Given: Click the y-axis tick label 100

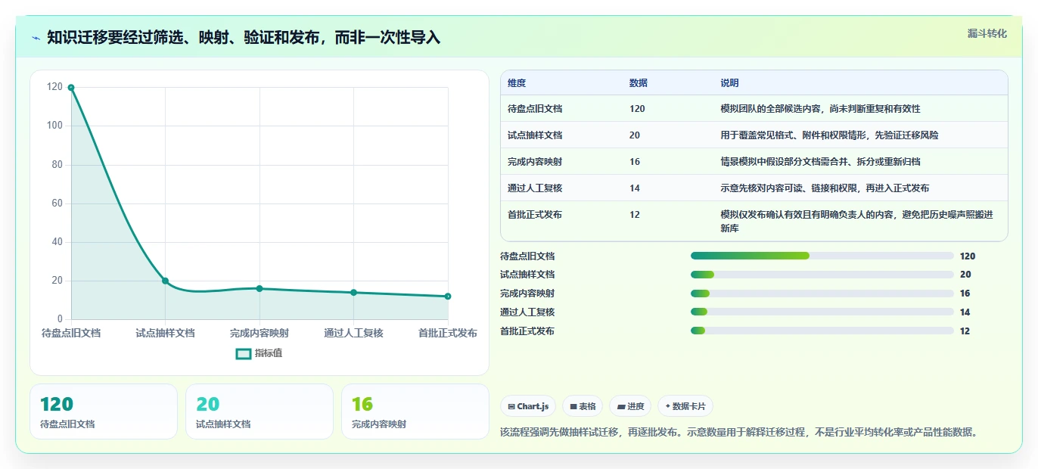Looking at the screenshot, I should (55, 126).
